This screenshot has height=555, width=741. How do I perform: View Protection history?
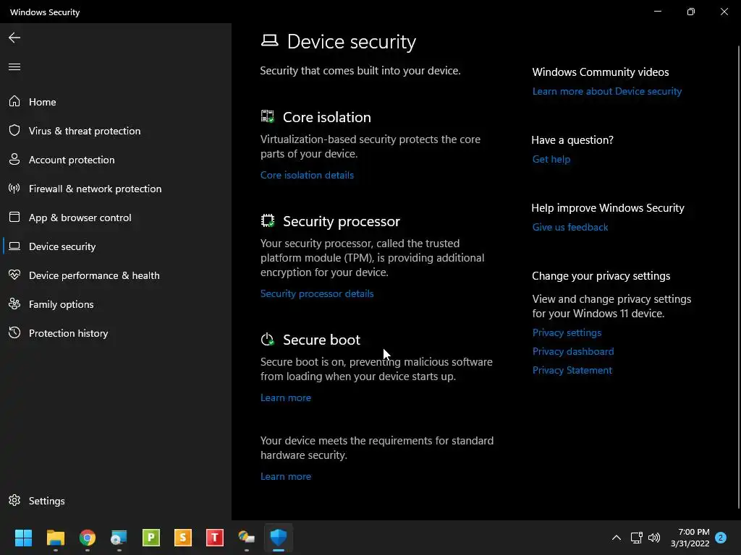(68, 332)
